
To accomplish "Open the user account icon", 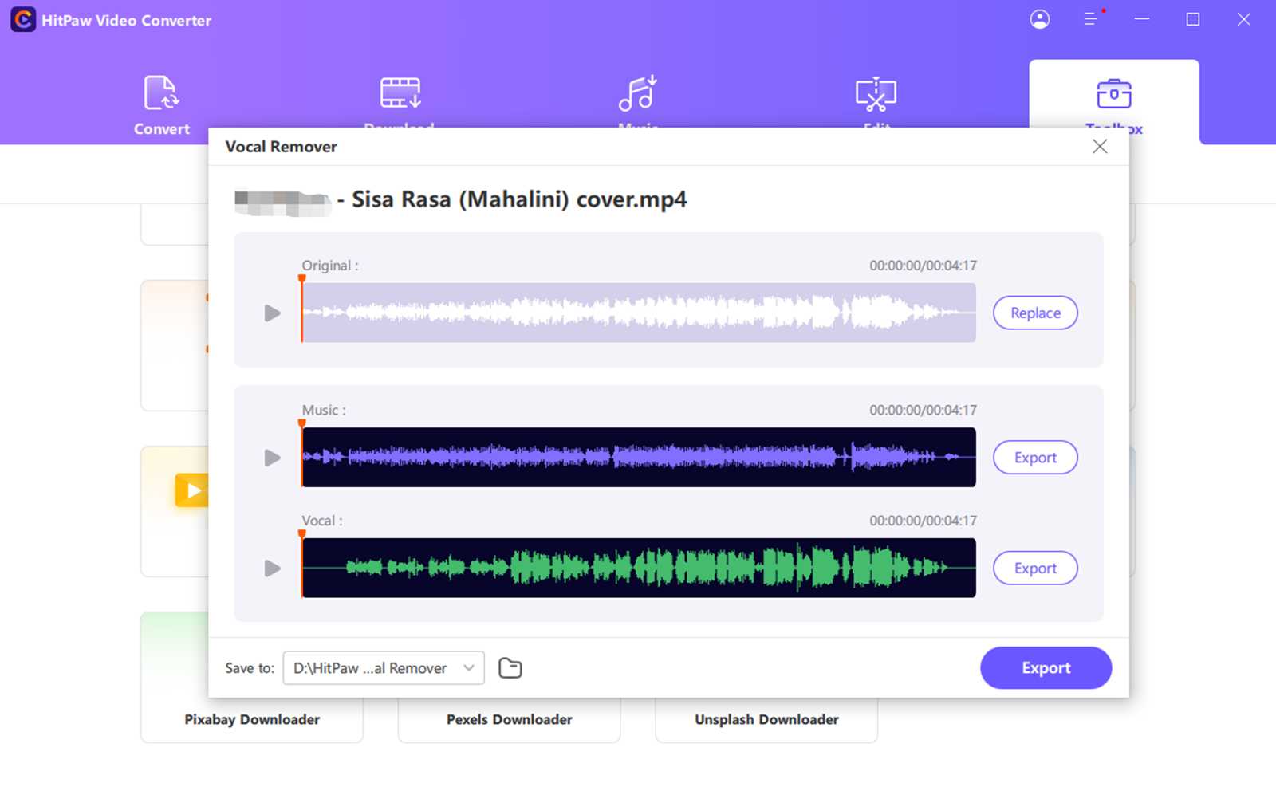I will (1039, 19).
